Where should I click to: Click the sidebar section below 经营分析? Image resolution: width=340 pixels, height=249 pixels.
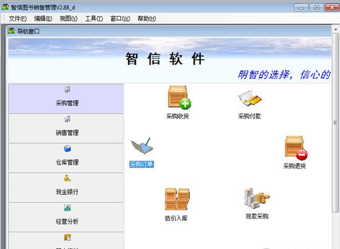coord(66,240)
